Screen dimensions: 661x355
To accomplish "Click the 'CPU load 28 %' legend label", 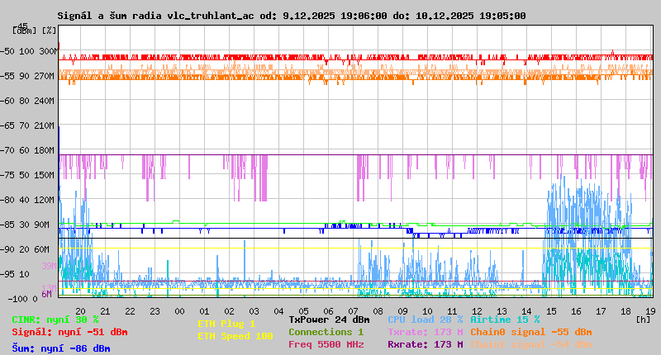I will [x=425, y=319].
